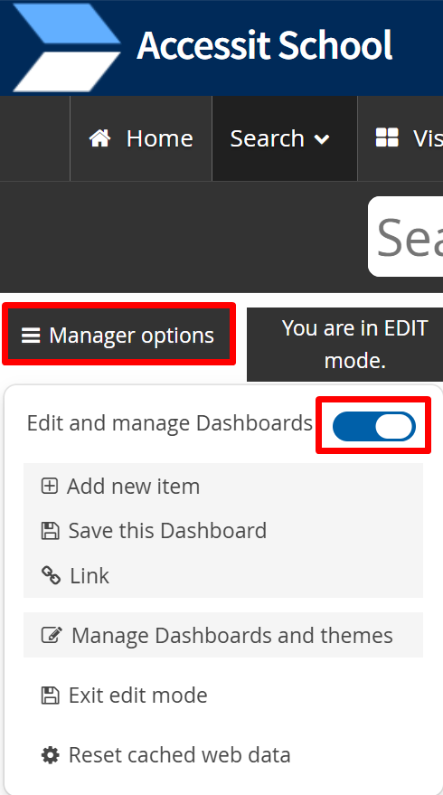The width and height of the screenshot is (443, 795).
Task: Click the pencil edit icon for Manage Dashboards
Action: (52, 635)
